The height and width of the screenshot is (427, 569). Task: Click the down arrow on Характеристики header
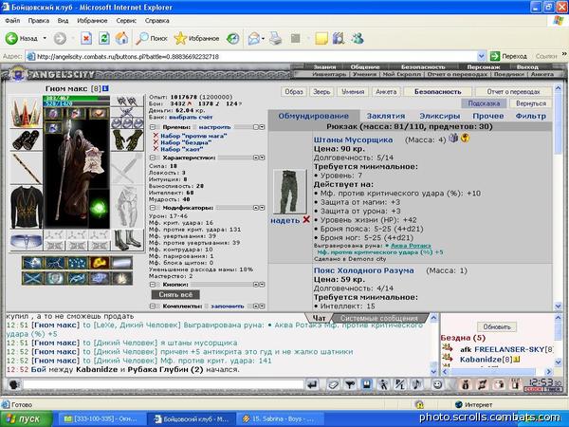point(262,158)
